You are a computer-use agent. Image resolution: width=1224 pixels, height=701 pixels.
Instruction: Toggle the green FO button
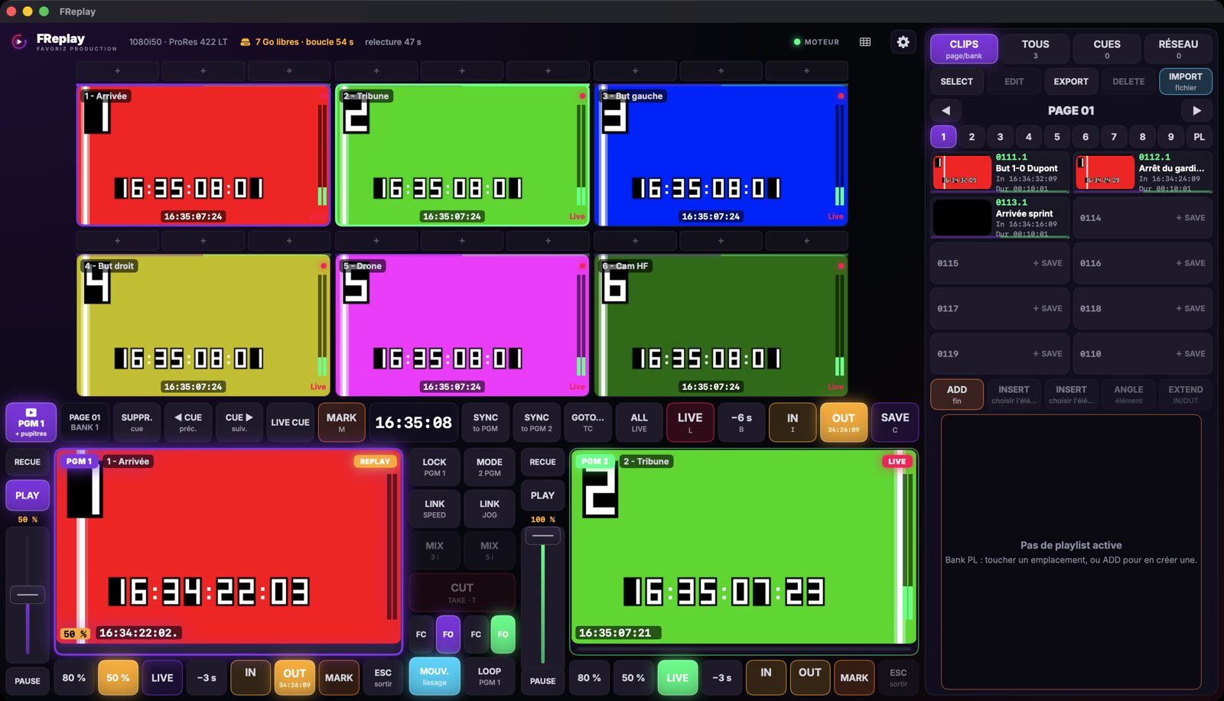[x=503, y=634]
